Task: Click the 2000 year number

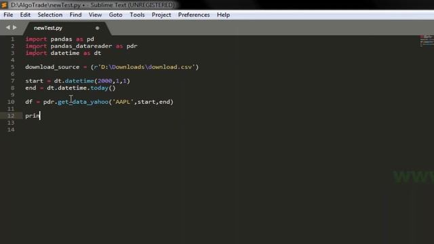Action: click(105, 81)
